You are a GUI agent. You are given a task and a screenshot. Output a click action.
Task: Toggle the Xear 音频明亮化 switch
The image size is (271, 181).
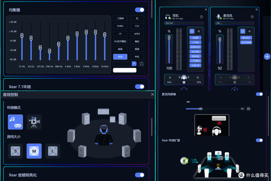(140, 175)
